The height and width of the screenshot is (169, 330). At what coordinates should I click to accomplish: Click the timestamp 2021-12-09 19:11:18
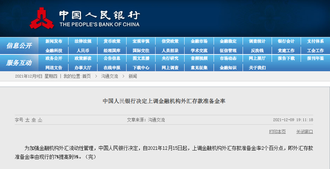293,120
